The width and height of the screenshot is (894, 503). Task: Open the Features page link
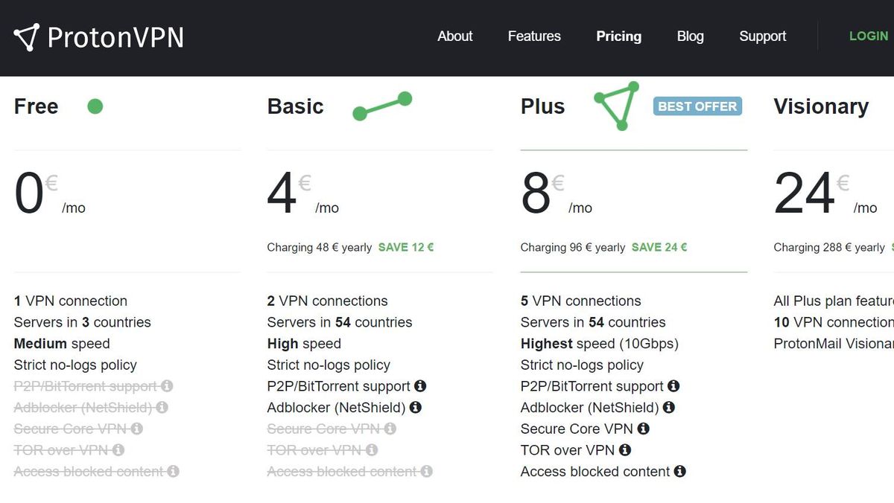[x=533, y=36]
